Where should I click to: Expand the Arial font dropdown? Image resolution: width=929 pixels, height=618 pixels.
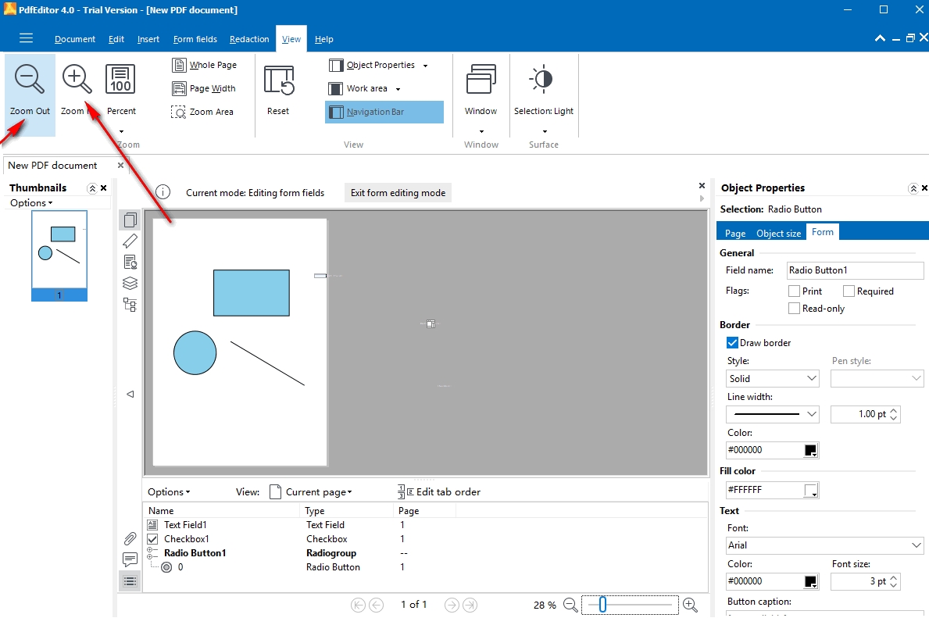tap(824, 545)
